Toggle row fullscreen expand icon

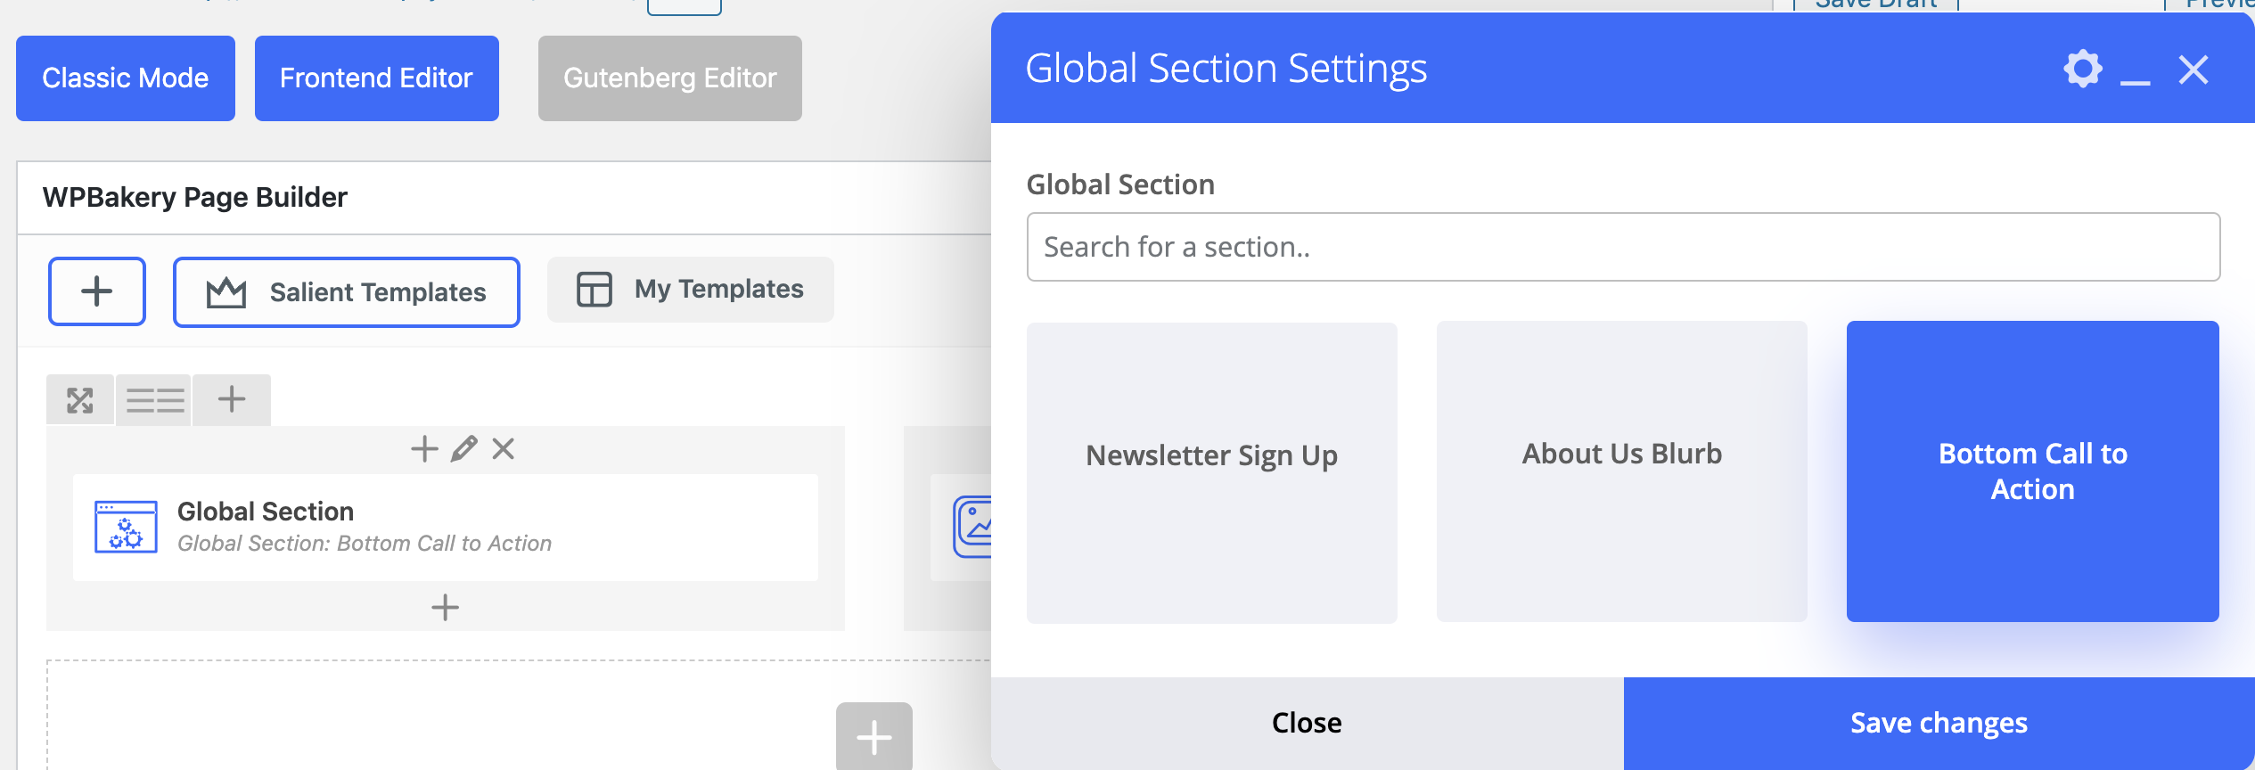[80, 400]
